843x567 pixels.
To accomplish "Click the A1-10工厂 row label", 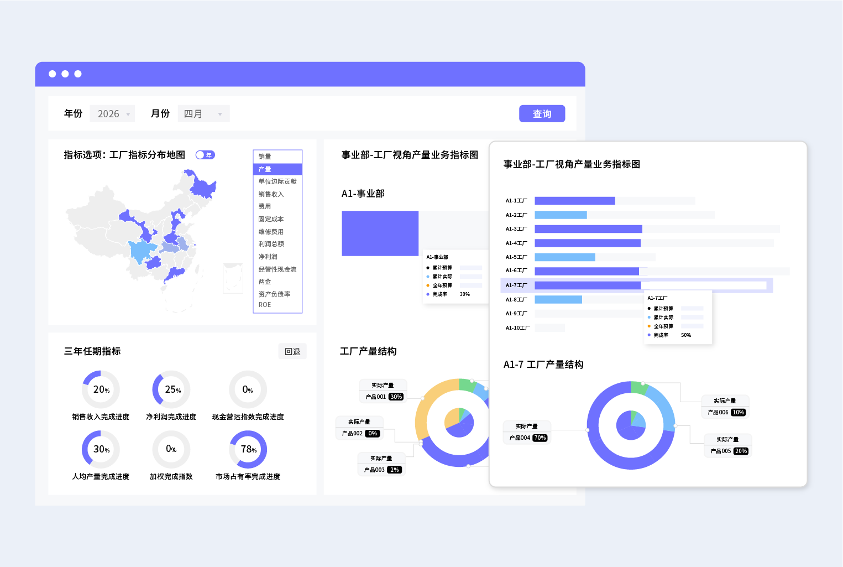I will pyautogui.click(x=517, y=328).
